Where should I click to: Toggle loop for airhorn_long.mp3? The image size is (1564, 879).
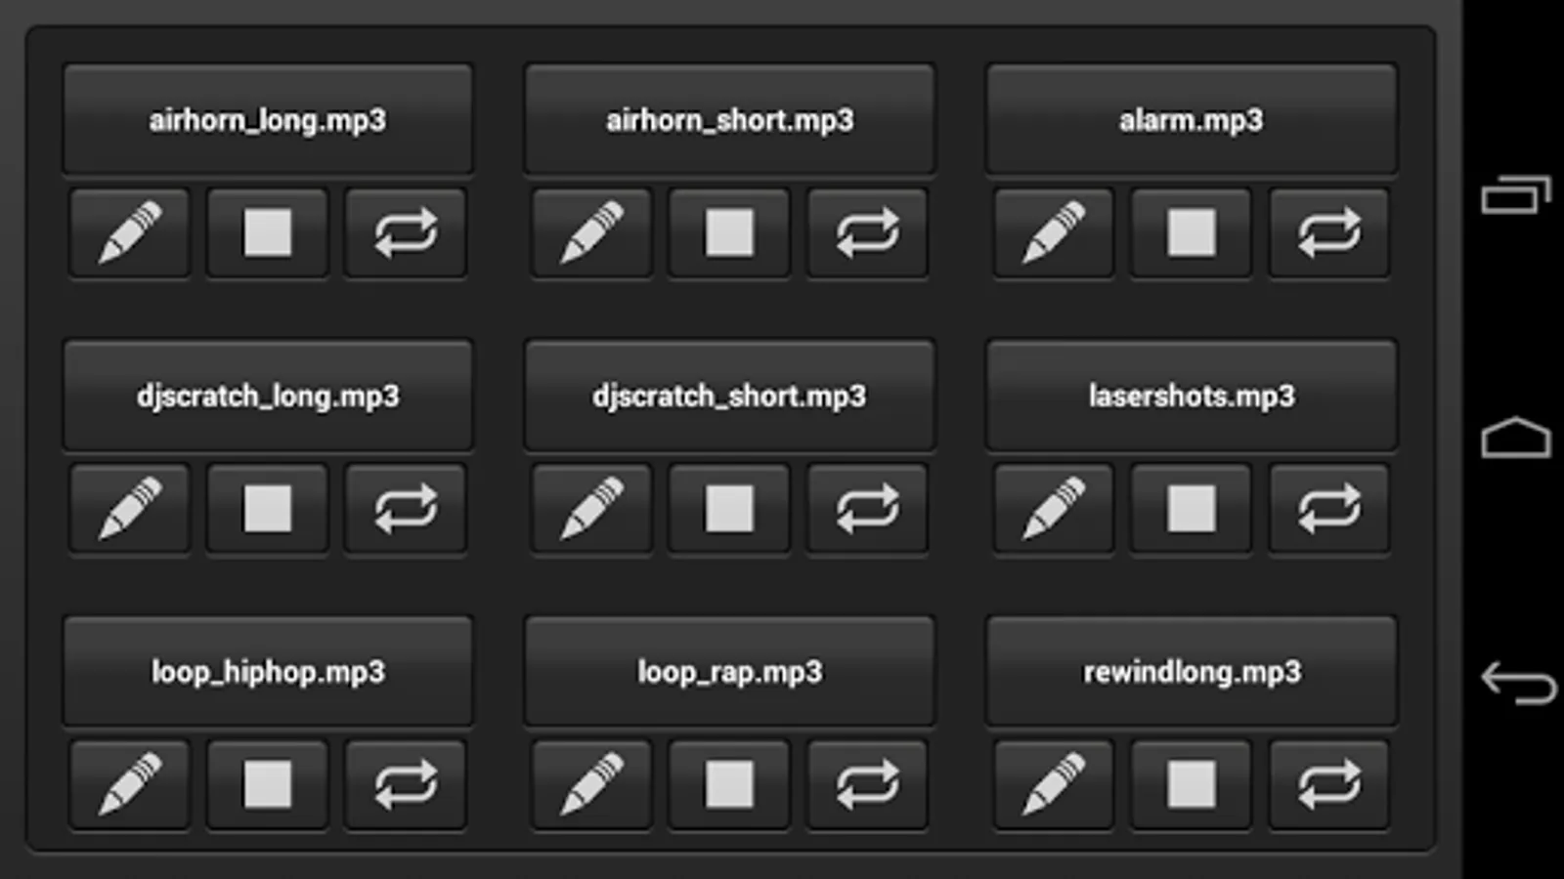406,232
